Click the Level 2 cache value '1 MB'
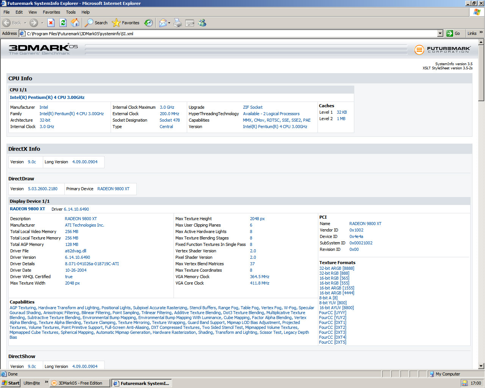The width and height of the screenshot is (485, 388). tap(341, 119)
